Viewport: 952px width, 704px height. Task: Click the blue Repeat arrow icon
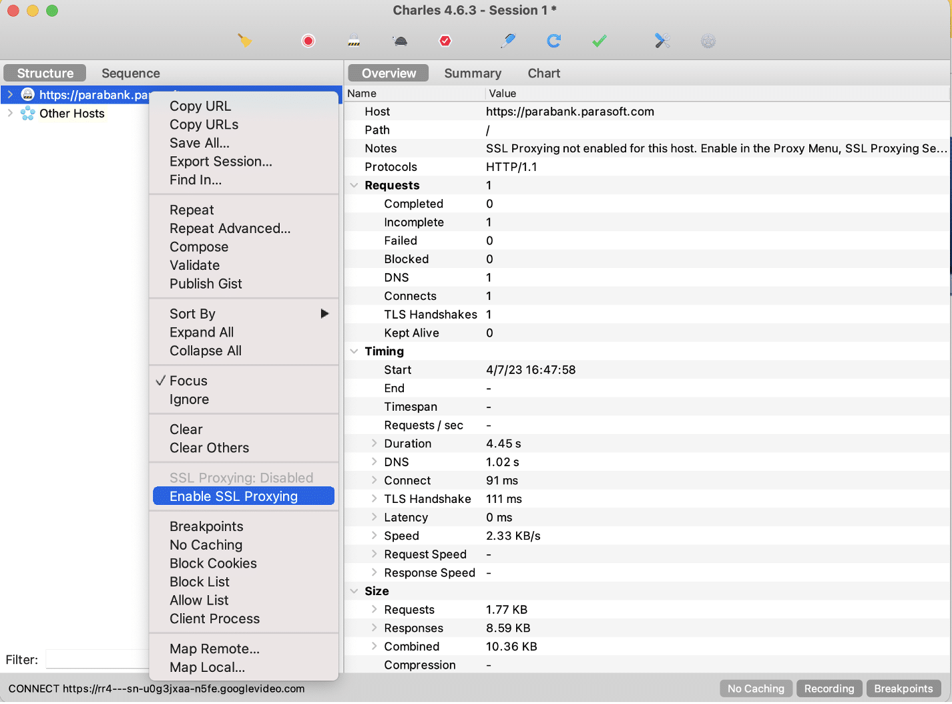(553, 41)
